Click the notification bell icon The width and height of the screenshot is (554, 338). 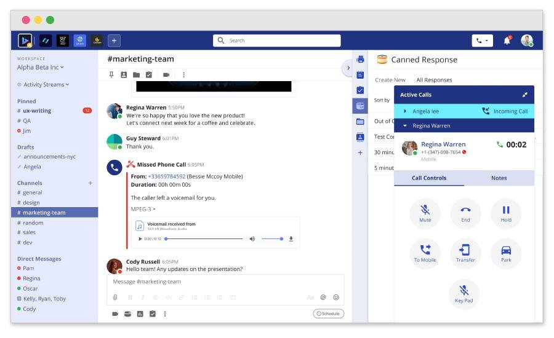click(x=507, y=41)
